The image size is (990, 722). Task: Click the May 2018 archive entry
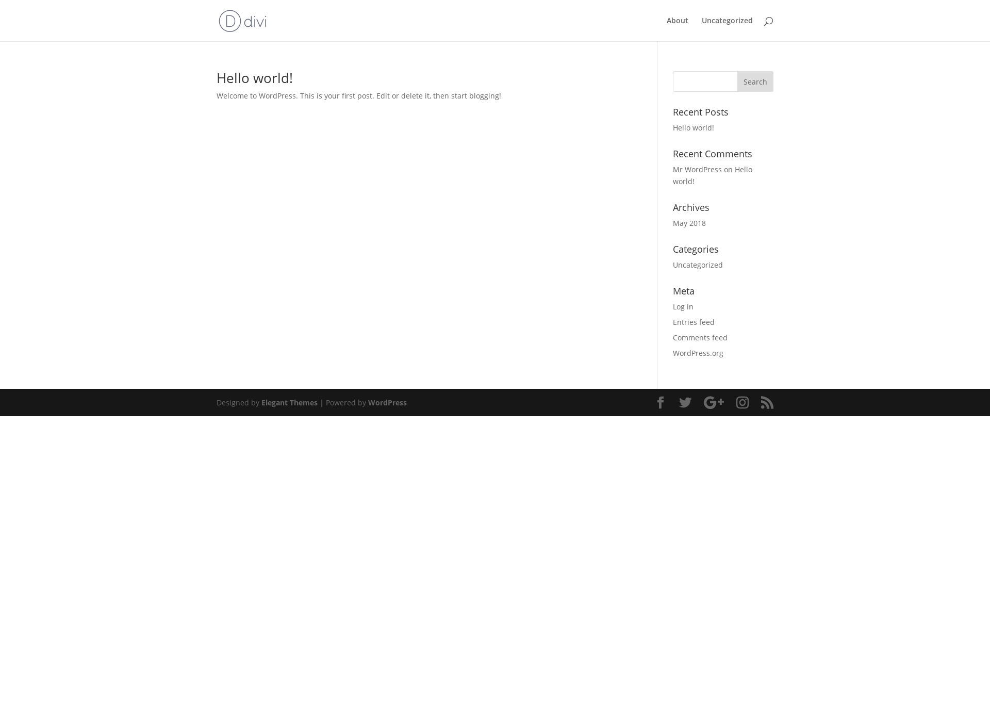[x=689, y=223]
